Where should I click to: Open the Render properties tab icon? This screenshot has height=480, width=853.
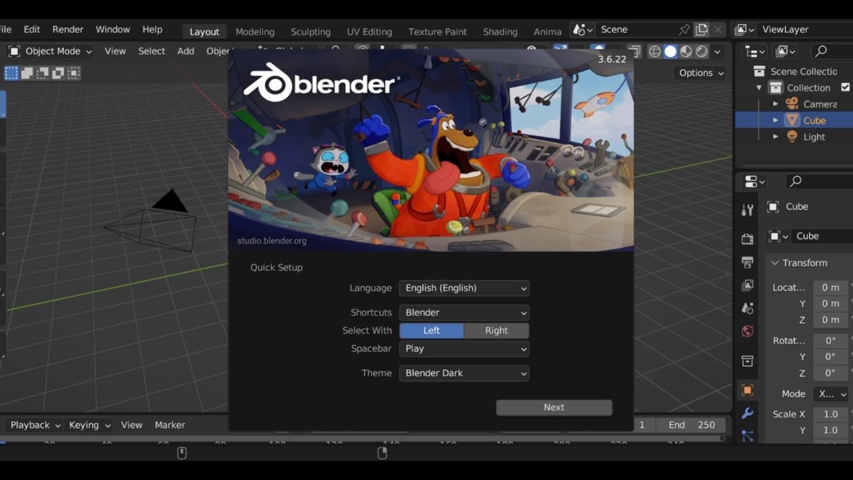click(x=747, y=239)
